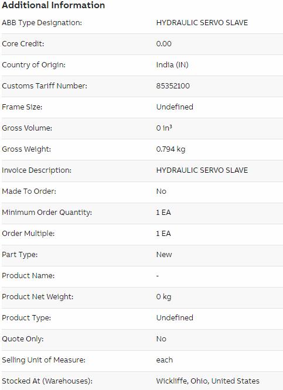Click Wickliffe, Ohio, United States warehouse value

pyautogui.click(x=207, y=381)
